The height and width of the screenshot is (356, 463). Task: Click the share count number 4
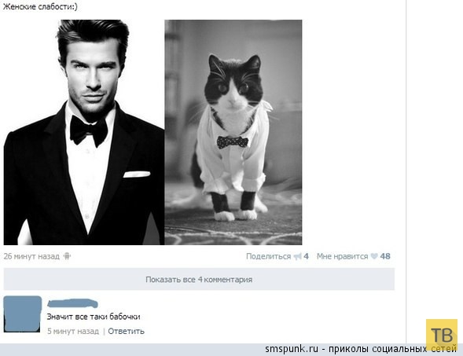306,256
